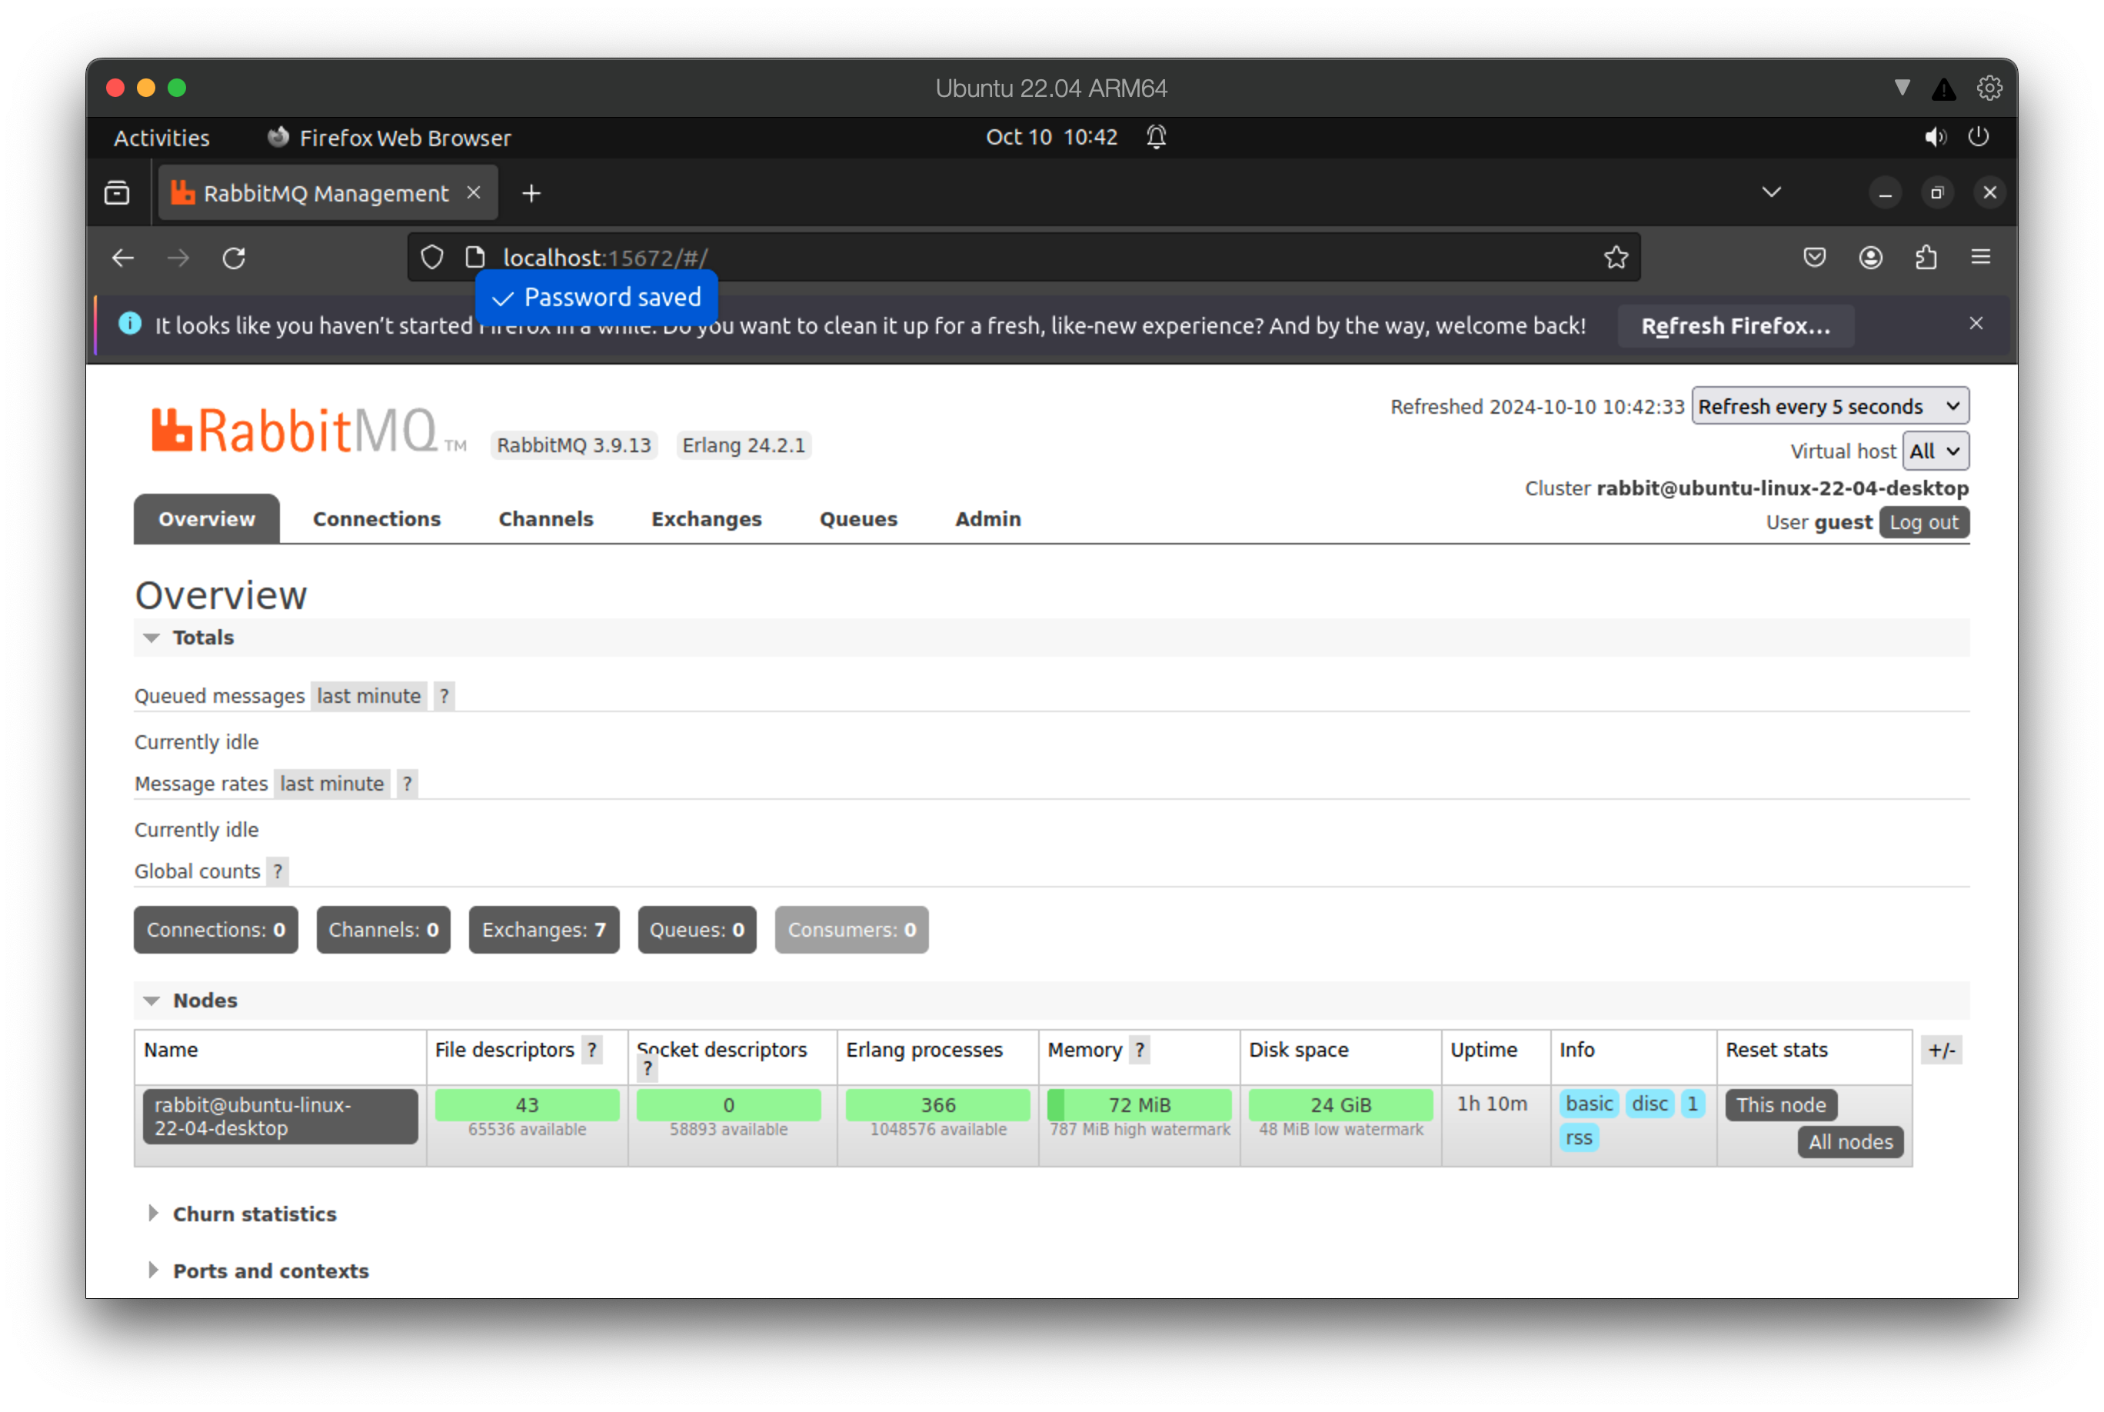Click the Log out button
Screen dimensions: 2104x1412
[x=1923, y=522]
